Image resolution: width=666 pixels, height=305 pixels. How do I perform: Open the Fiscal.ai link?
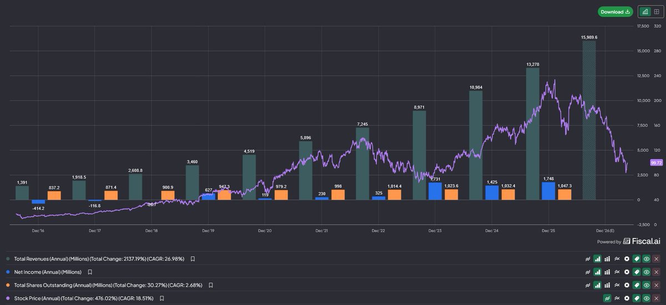643,241
